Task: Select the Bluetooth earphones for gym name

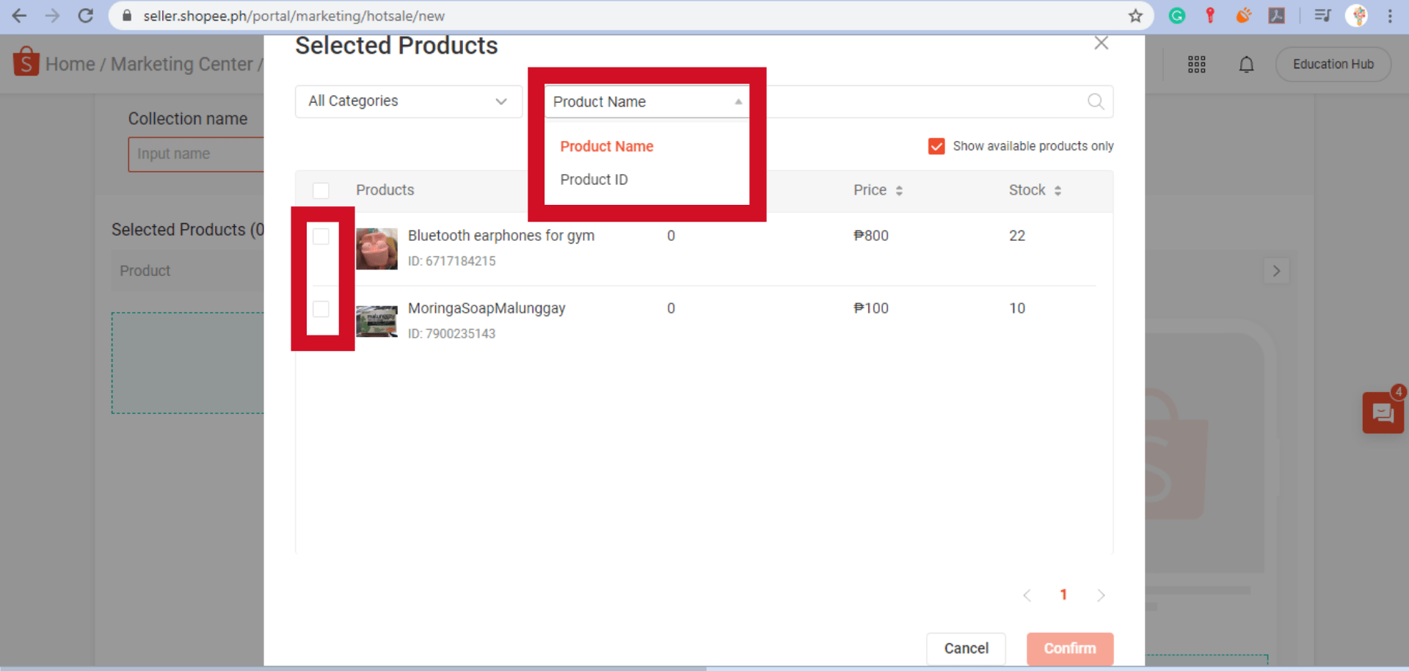Action: click(501, 236)
